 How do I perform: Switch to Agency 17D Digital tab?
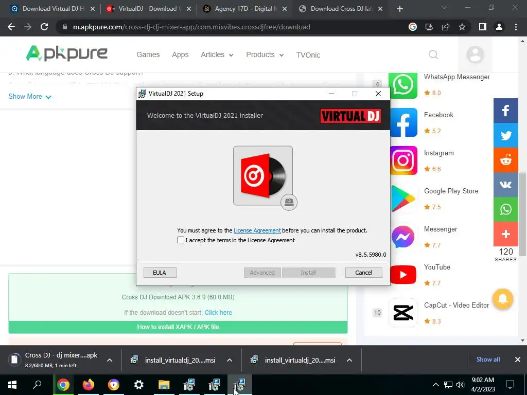244,9
